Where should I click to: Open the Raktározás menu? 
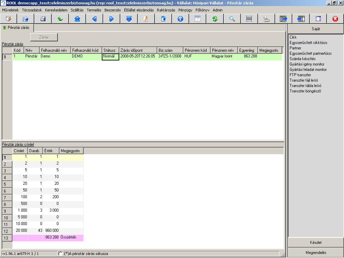click(166, 10)
